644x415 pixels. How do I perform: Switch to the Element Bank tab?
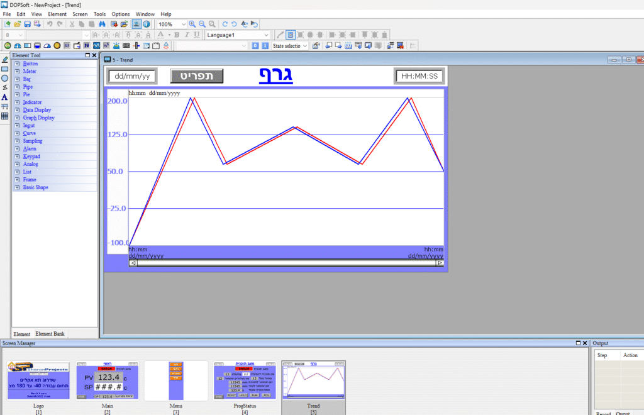[x=50, y=334]
